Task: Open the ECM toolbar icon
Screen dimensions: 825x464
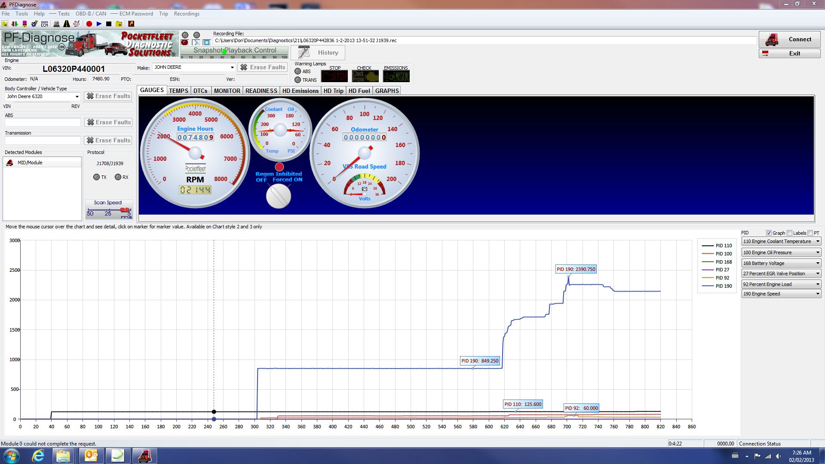Action: pos(44,24)
